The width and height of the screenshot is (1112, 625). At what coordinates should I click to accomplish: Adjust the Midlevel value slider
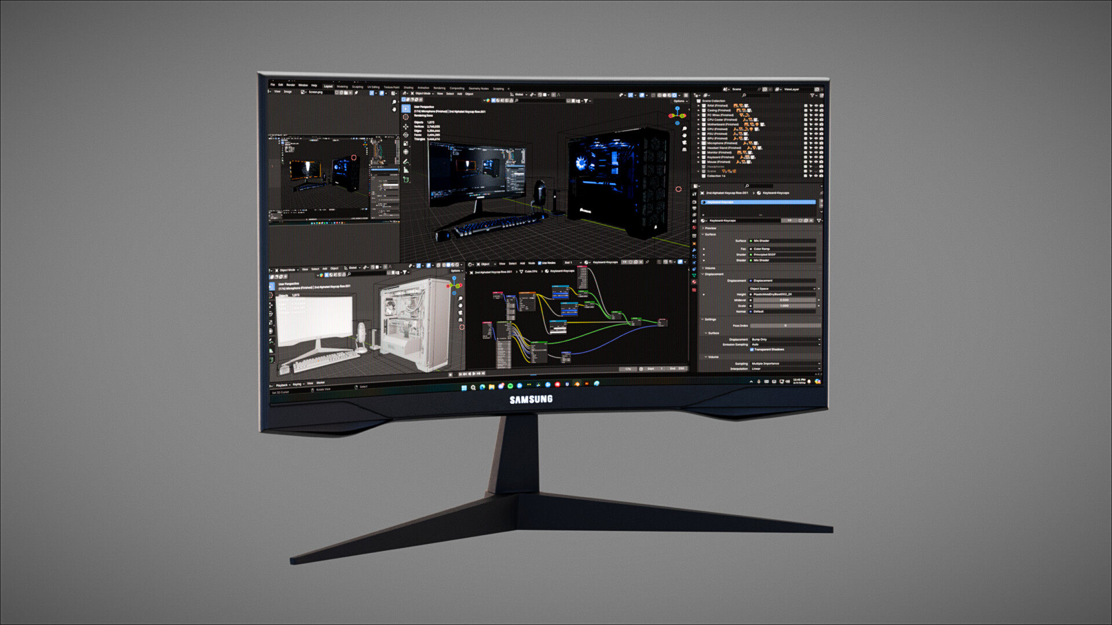click(x=784, y=300)
